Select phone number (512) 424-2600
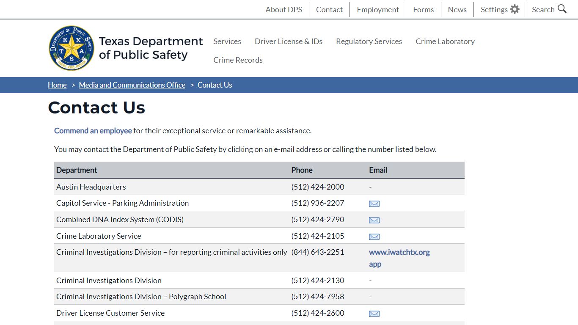The height and width of the screenshot is (325, 578). (318, 313)
